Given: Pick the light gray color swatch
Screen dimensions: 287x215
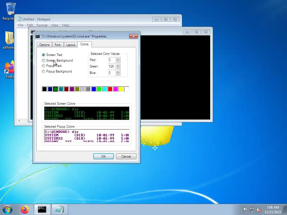Looking at the screenshot, I should click(83, 89).
